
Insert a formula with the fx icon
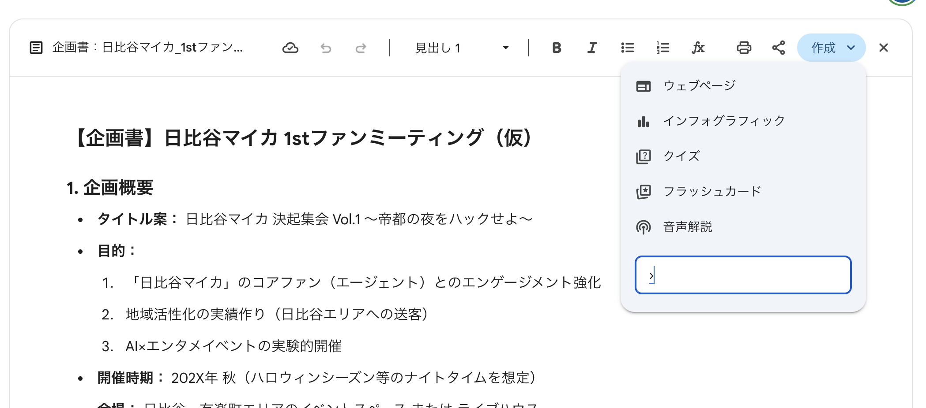(698, 48)
